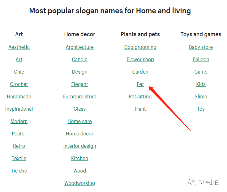Open the Tie dye link
This screenshot has height=192, width=227.
19,171
